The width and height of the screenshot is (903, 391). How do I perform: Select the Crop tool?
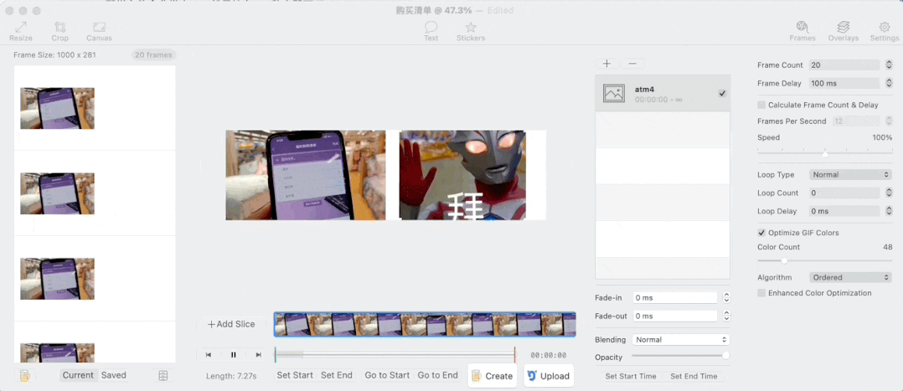point(60,32)
